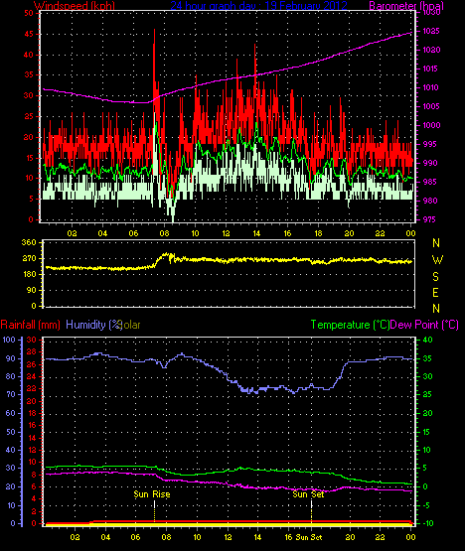Screen dimensions: 465x551
Task: Click the 35 temperature axis value
Action: click(x=427, y=358)
